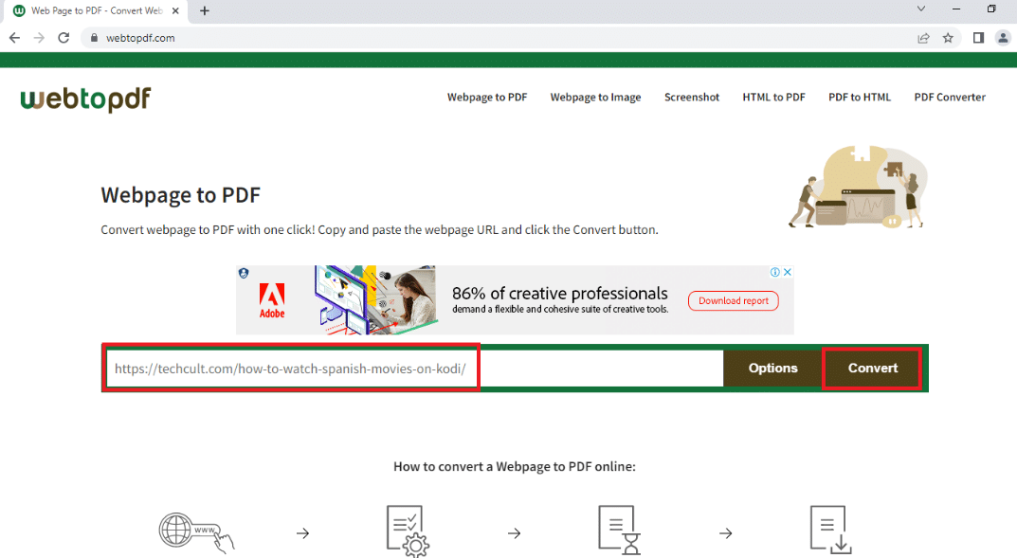
Task: Click '86% of creative professionals' ad text
Action: 560,294
